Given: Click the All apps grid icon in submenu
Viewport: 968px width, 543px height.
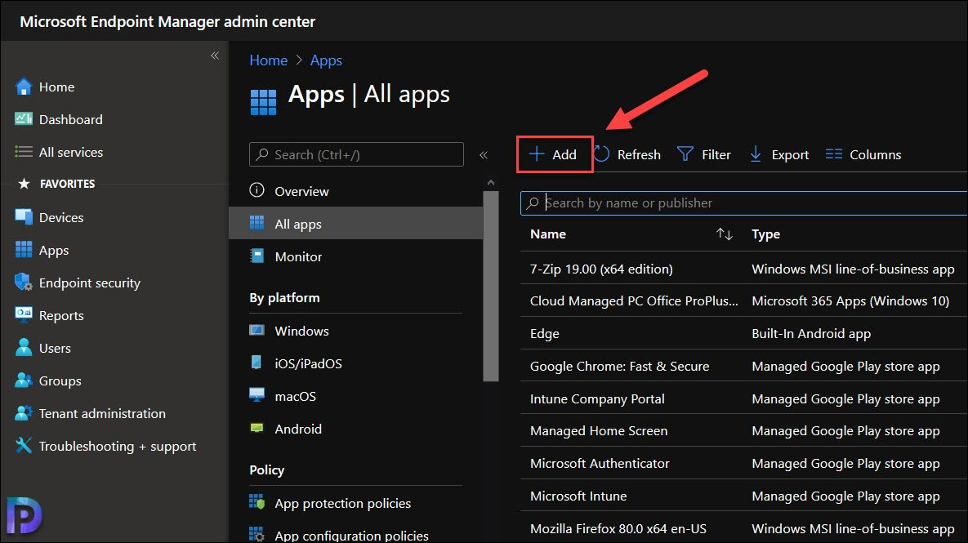Looking at the screenshot, I should pos(256,224).
